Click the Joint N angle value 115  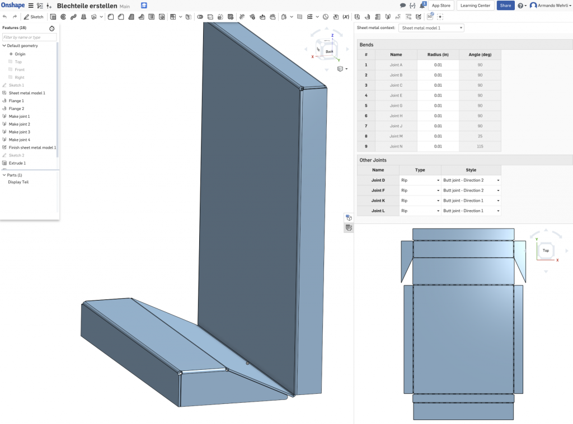pyautogui.click(x=480, y=146)
